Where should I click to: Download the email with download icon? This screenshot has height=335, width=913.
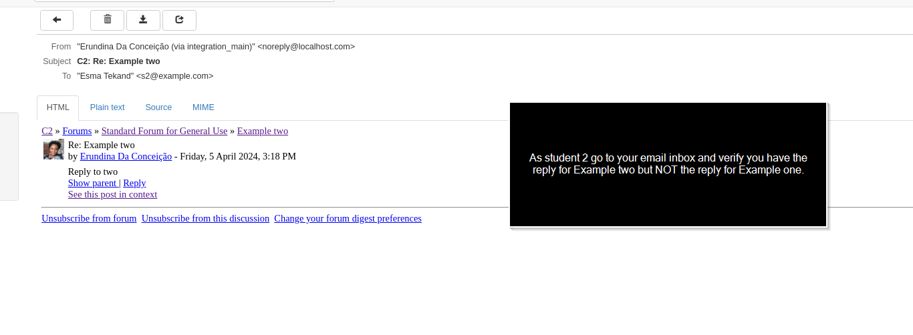click(x=143, y=20)
